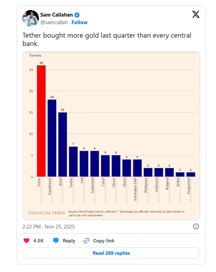This screenshot has height=272, width=216.
Task: Click the Reply text label
Action: tap(69, 241)
